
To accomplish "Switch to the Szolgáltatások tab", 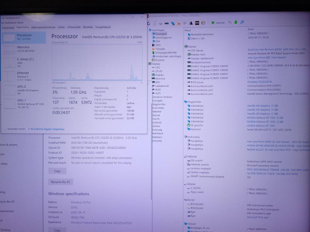I will click(x=103, y=27).
